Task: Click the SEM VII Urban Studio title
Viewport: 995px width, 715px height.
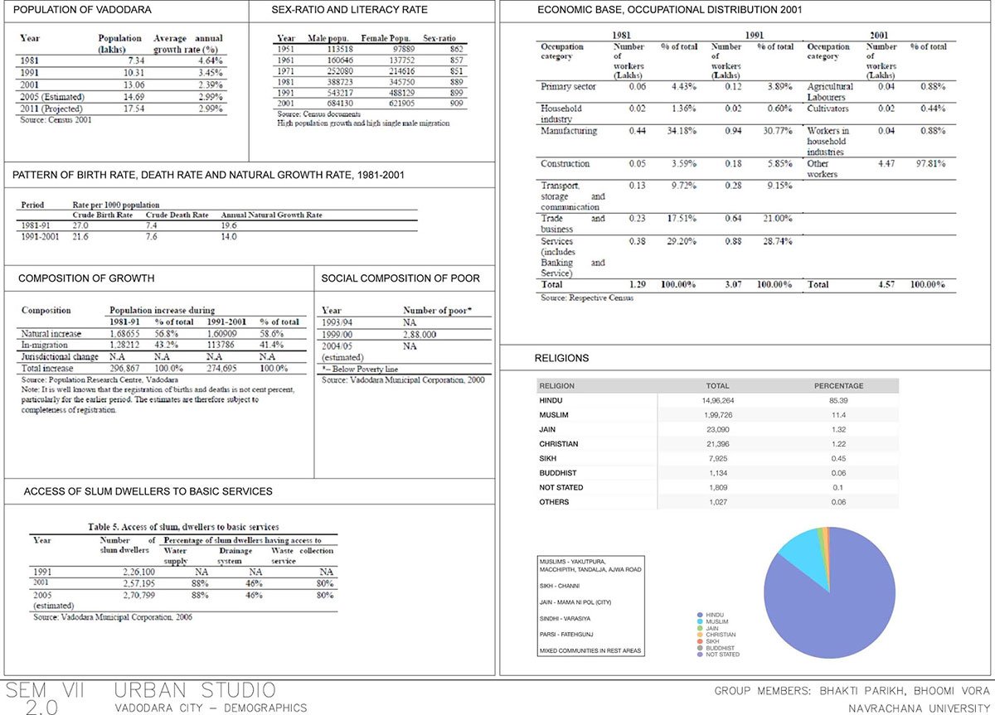Action: coord(141,690)
